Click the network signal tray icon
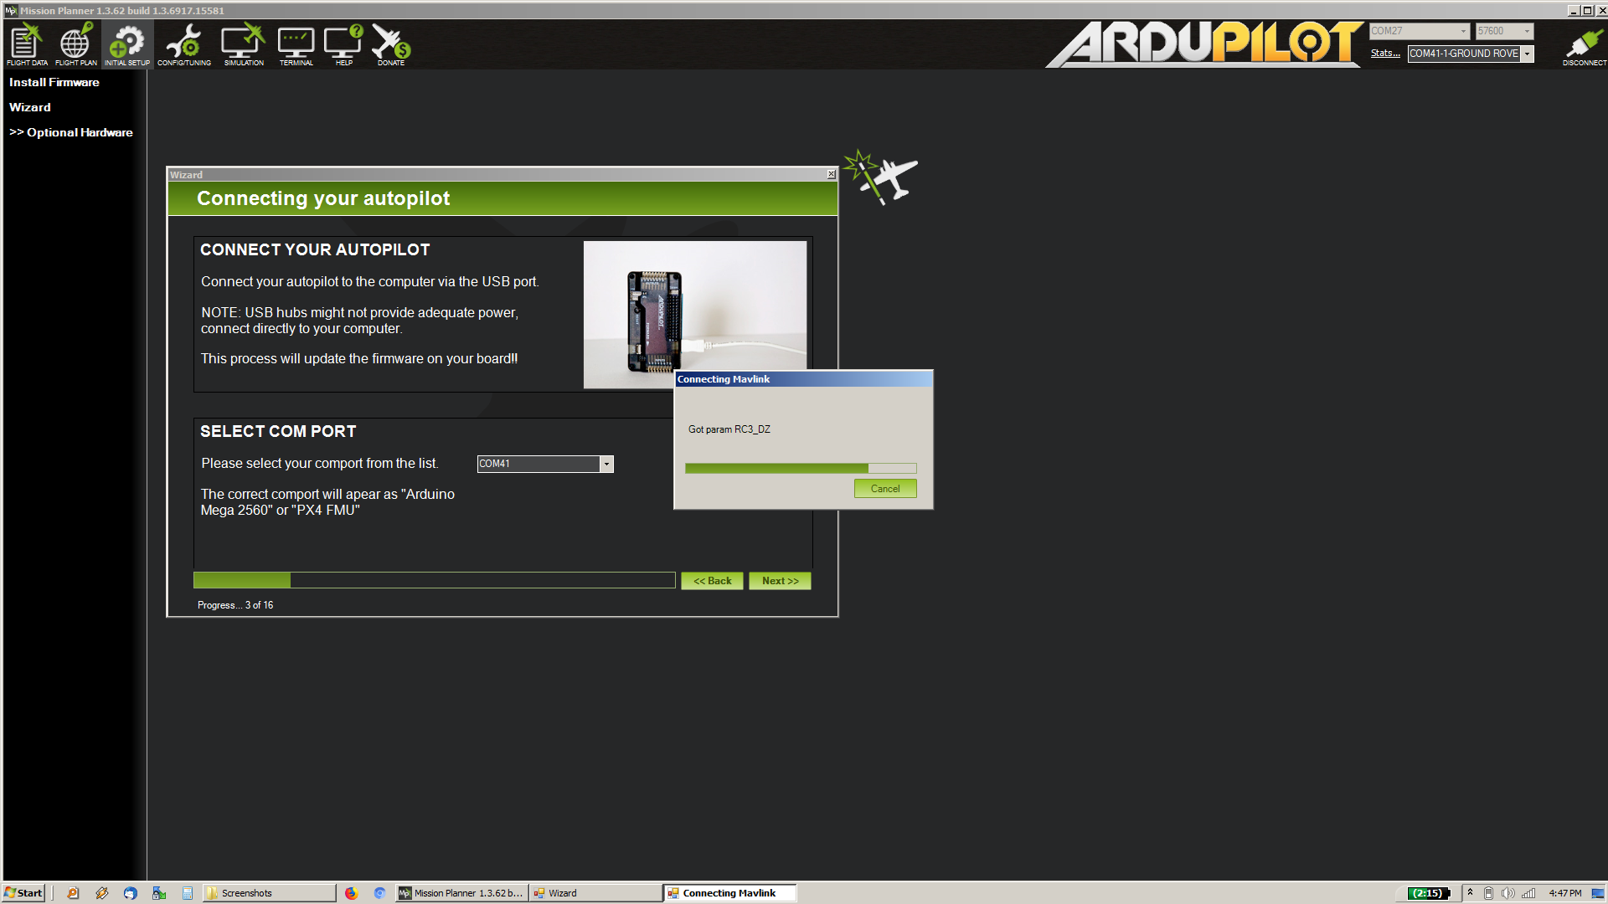Viewport: 1608px width, 904px height. (1528, 893)
